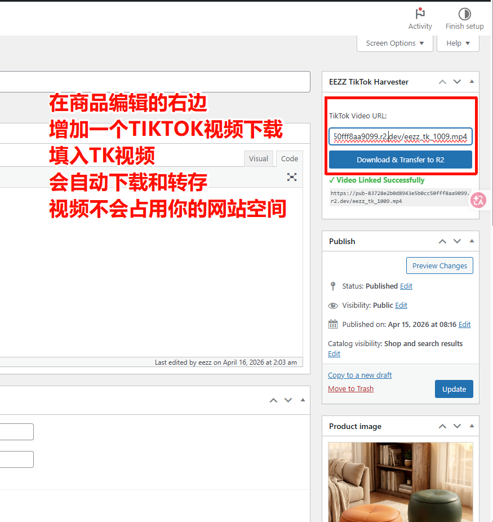
Task: Move EEZZ TikTok Harvester panel down
Action: point(458,82)
